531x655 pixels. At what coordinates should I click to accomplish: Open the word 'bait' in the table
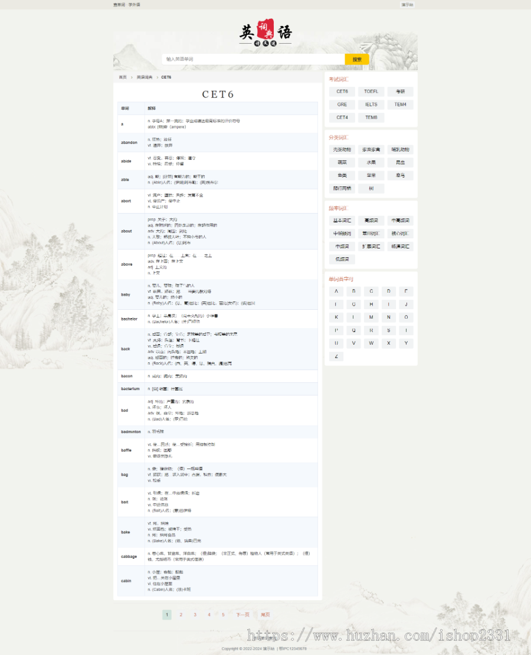click(x=124, y=502)
